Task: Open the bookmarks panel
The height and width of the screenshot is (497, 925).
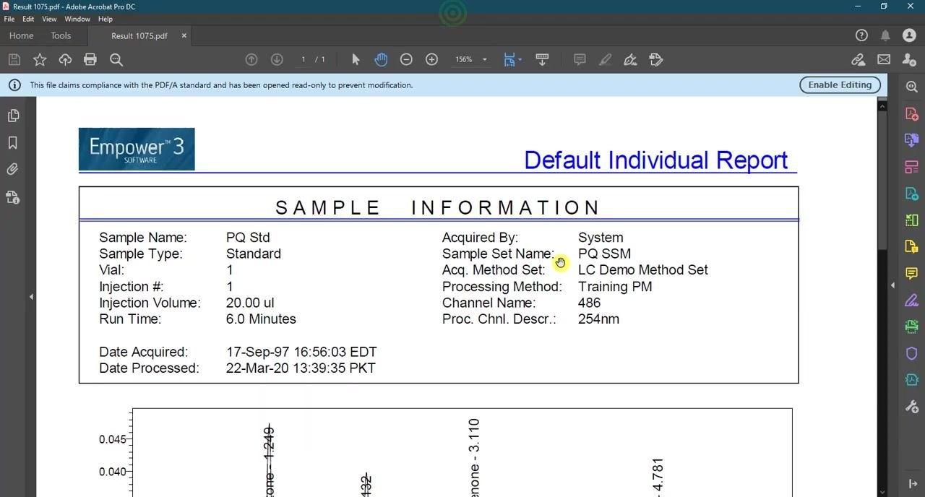Action: point(13,143)
